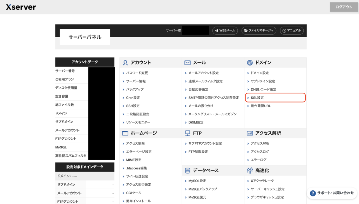
Task: Open the サポート・お問い合わせ chat button
Action: (x=332, y=193)
